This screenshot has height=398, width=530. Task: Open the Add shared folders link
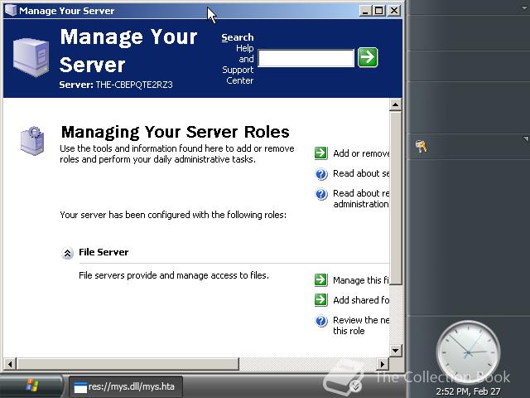(361, 300)
